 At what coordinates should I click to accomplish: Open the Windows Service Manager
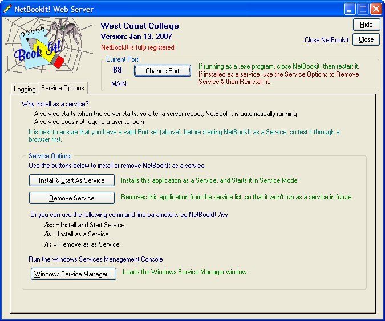pos(74,274)
